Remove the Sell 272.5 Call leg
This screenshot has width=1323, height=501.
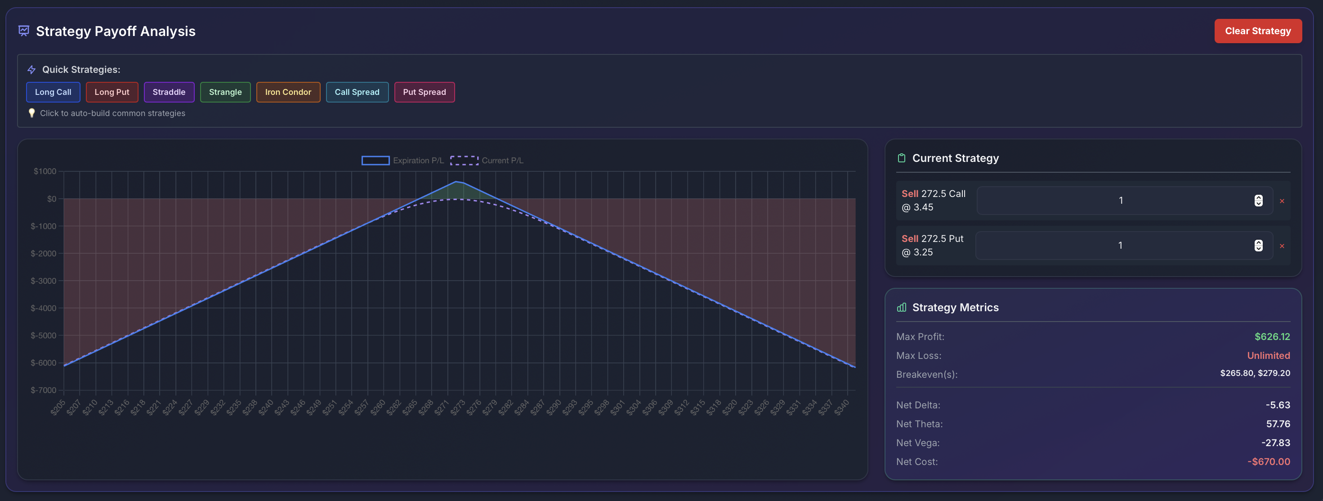1283,201
